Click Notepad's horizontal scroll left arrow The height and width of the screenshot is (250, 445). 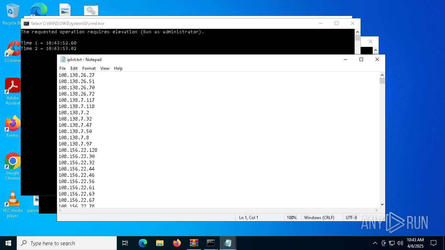point(60,210)
